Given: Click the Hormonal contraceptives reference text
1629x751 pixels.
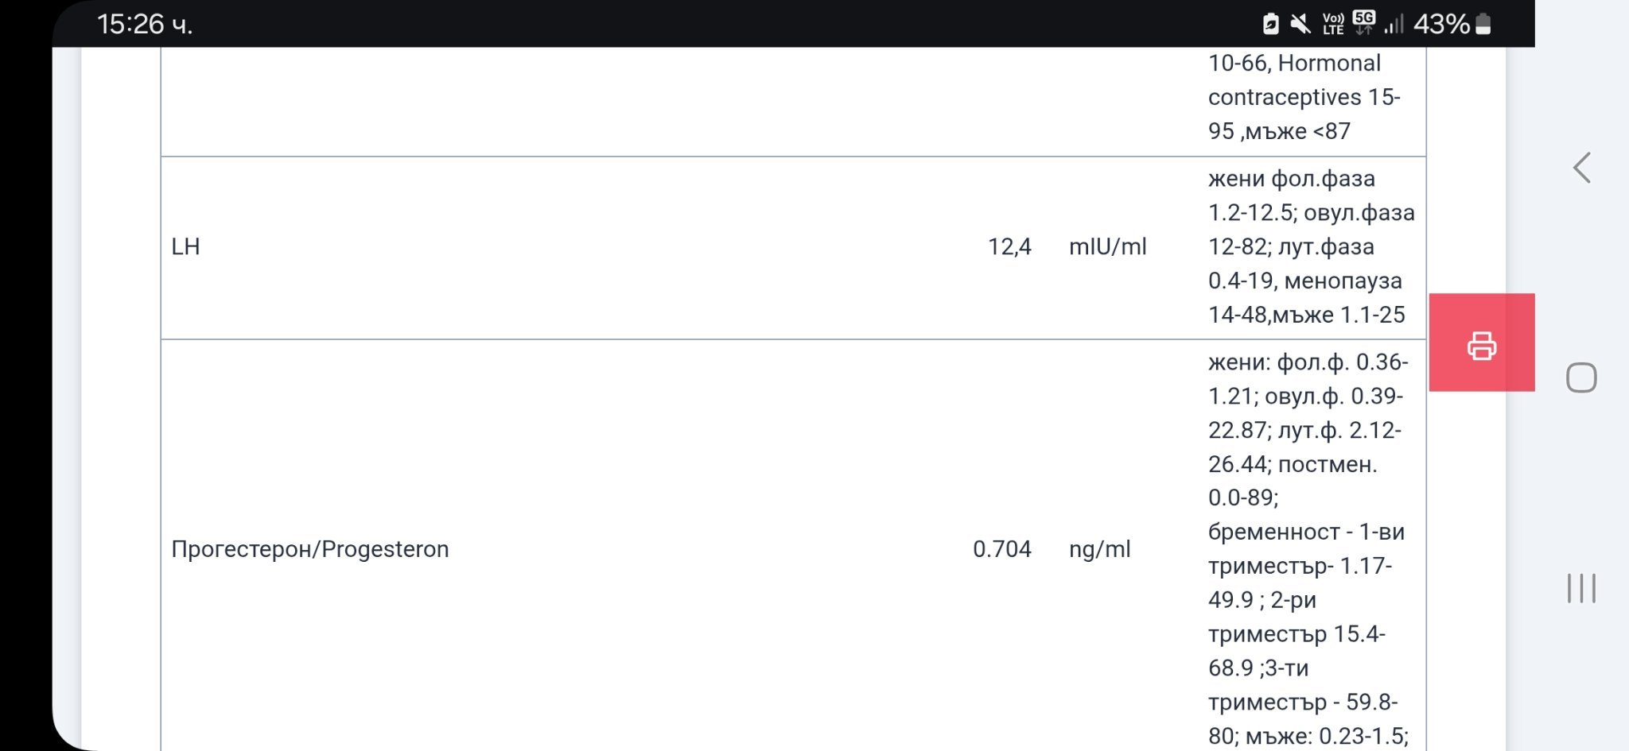Looking at the screenshot, I should pyautogui.click(x=1302, y=97).
